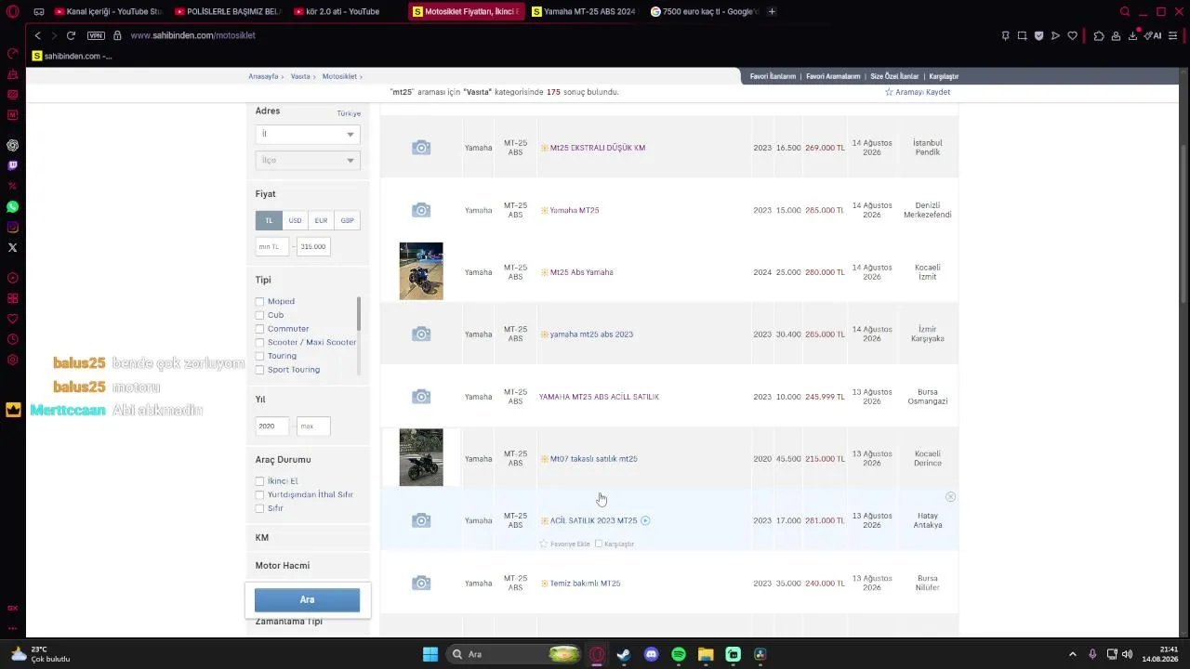Switch to the 7500 euro kaç tl Google tab

tap(703, 11)
